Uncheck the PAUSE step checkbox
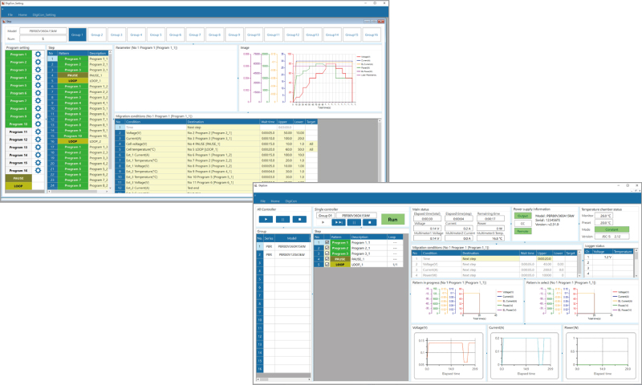This screenshot has width=642, height=385. click(x=326, y=259)
